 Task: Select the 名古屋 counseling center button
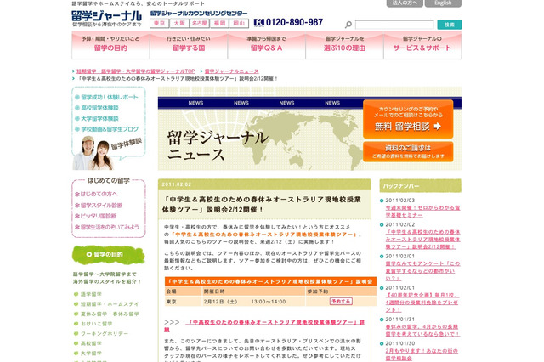coord(200,23)
